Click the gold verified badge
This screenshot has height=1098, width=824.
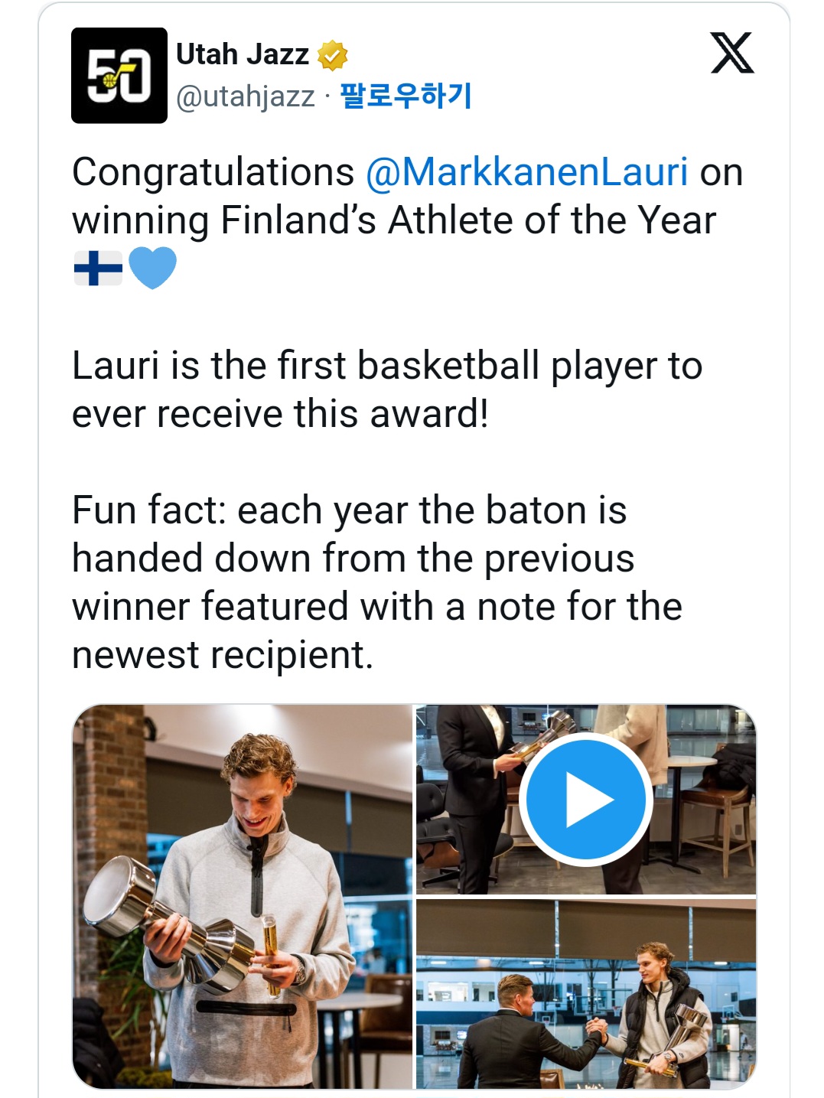point(332,55)
